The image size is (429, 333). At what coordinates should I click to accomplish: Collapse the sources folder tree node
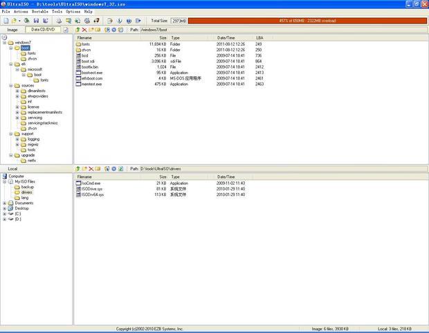[x=11, y=86]
